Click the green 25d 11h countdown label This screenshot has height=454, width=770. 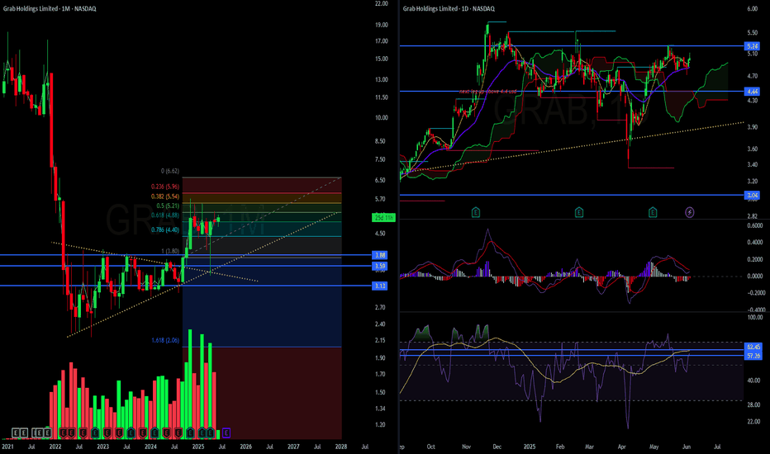coord(383,217)
